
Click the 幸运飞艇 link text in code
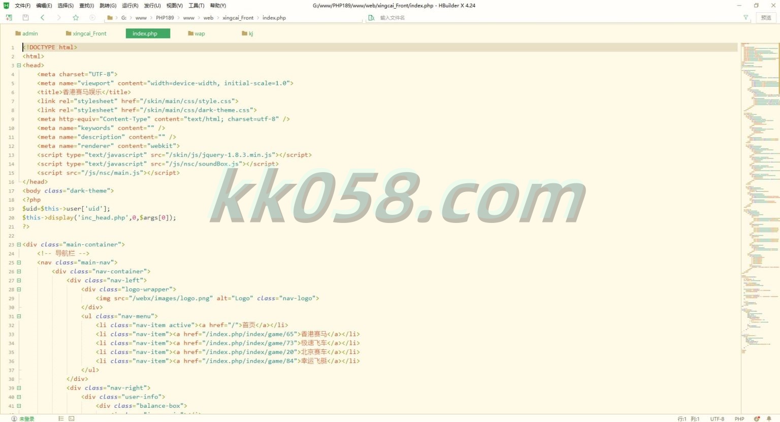[x=314, y=361]
